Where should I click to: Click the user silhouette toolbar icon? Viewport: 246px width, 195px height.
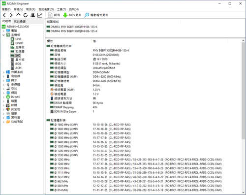[33, 15]
